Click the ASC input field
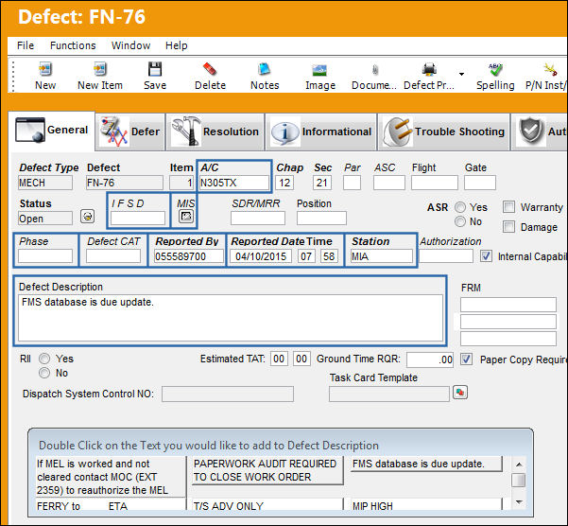This screenshot has height=526, width=568. click(389, 183)
